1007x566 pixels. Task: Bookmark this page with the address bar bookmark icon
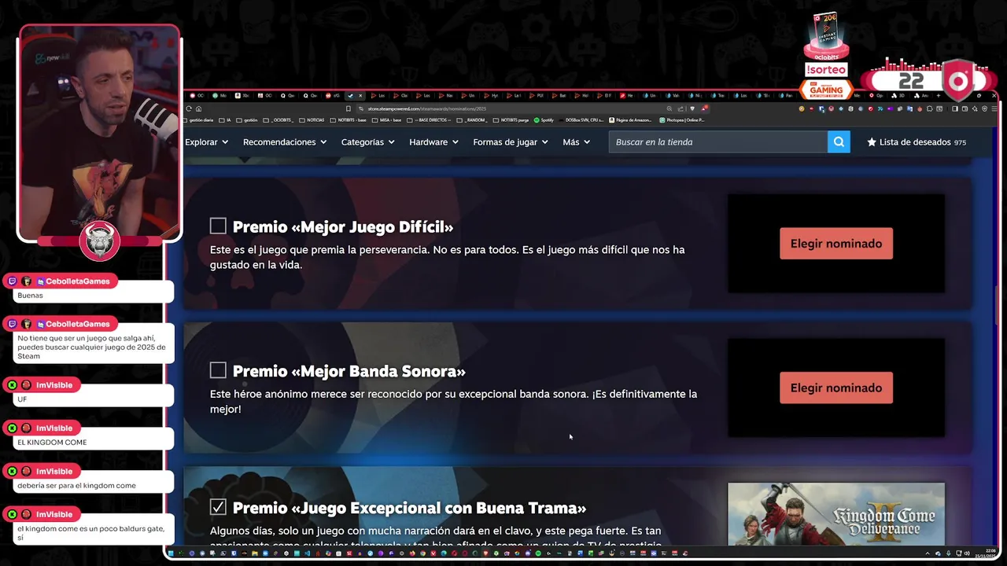[x=349, y=108]
